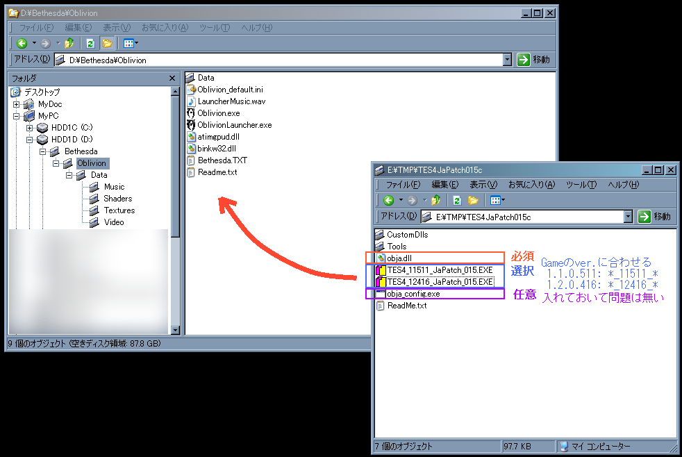
Task: Select the Textures folder in the tree
Action: (x=119, y=210)
